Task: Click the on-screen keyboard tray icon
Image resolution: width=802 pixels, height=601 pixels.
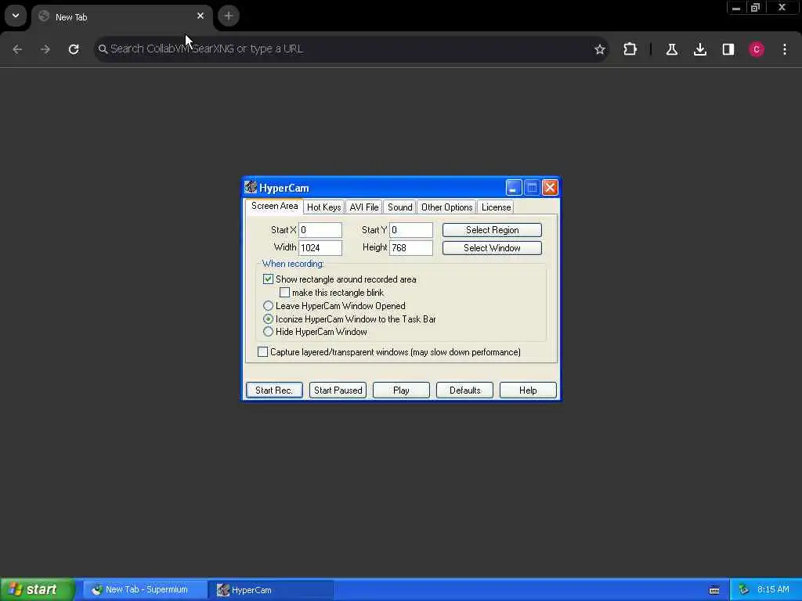Action: [x=714, y=590]
